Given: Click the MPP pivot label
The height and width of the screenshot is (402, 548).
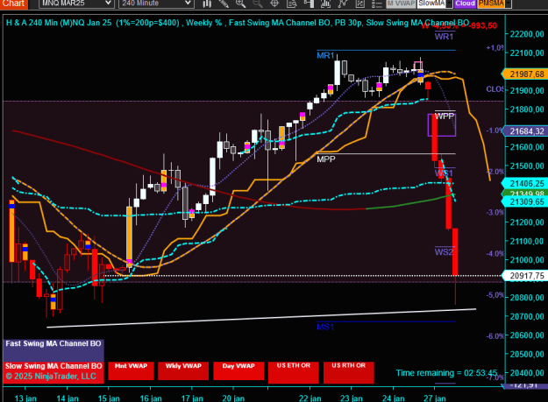Looking at the screenshot, I should click(x=325, y=159).
